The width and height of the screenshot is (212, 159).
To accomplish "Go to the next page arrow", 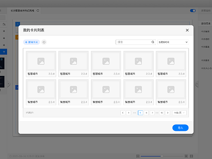I will 168,113.
